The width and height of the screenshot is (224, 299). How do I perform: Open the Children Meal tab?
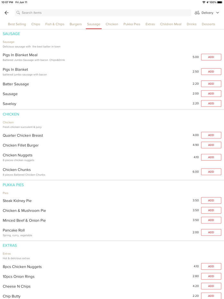pyautogui.click(x=171, y=24)
